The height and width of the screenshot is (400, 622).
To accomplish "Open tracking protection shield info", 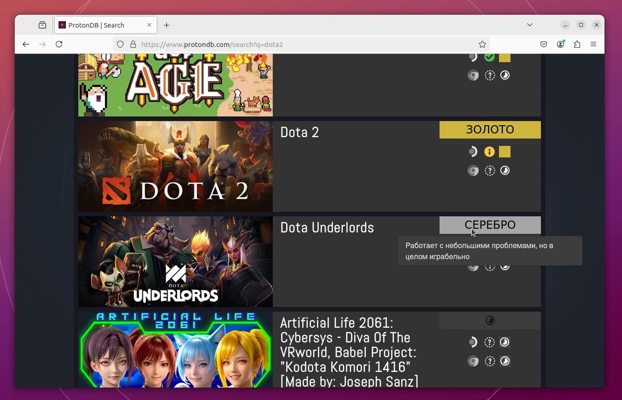I will (x=120, y=45).
